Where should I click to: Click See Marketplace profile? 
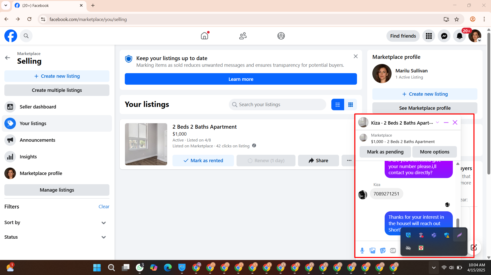[425, 108]
